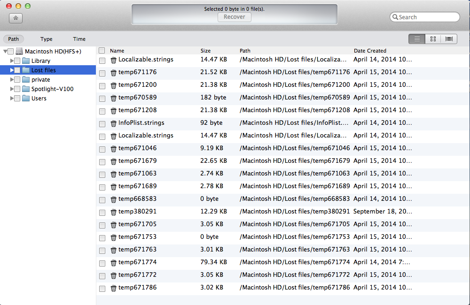
Task: Expand the Library folder node
Action: tap(12, 61)
